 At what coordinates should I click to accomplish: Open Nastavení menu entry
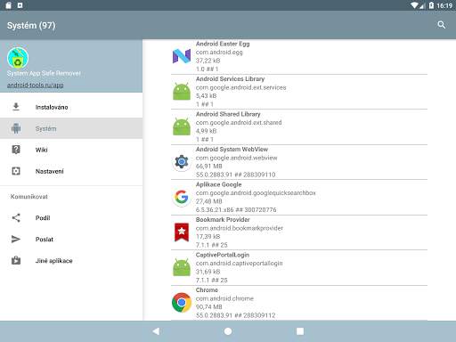71,171
